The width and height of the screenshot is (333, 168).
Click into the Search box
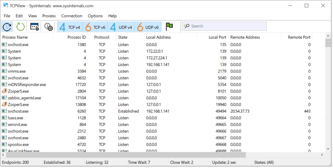click(x=224, y=26)
